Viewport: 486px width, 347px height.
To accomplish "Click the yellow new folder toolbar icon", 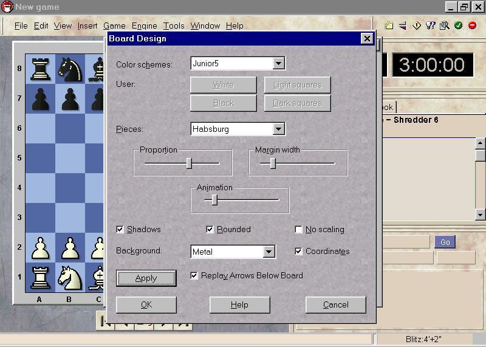I will (x=389, y=26).
